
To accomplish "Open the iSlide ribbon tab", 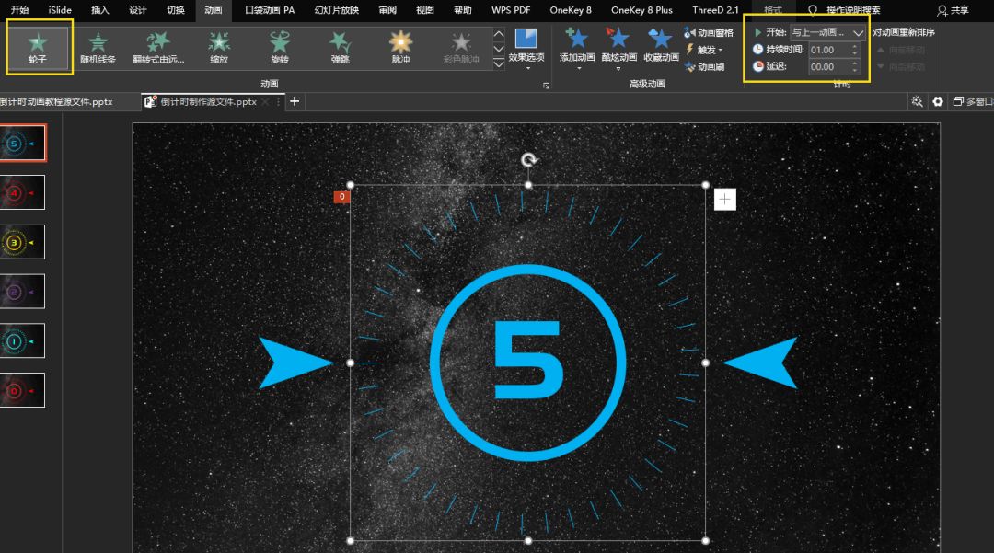I will point(60,9).
